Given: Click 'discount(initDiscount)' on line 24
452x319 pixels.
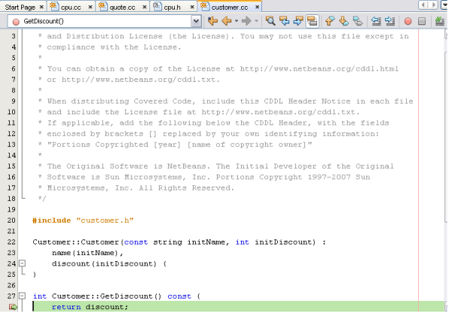Looking at the screenshot, I should [x=104, y=263].
